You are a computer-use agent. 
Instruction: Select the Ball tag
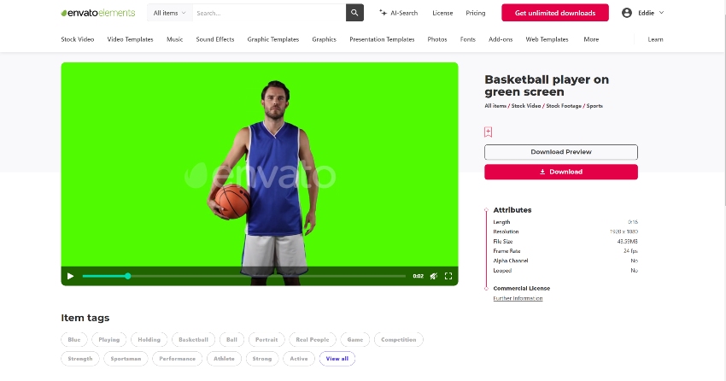231,339
